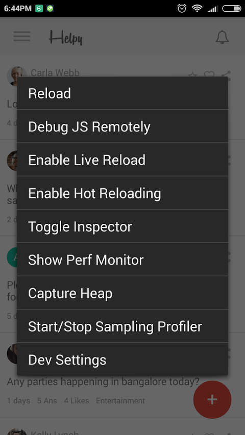Tap the 5 Ans label

47,401
